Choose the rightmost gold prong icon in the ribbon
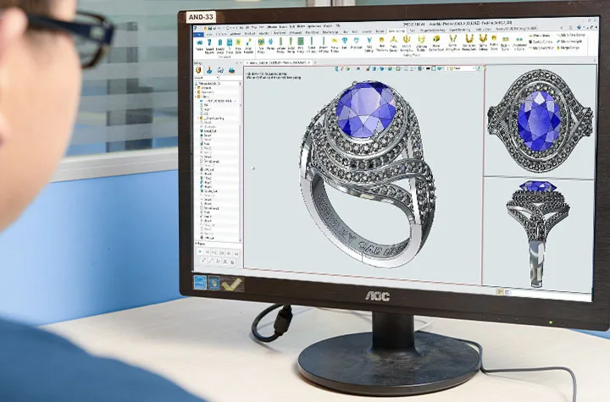Image resolution: width=610 pixels, height=402 pixels. (x=483, y=39)
